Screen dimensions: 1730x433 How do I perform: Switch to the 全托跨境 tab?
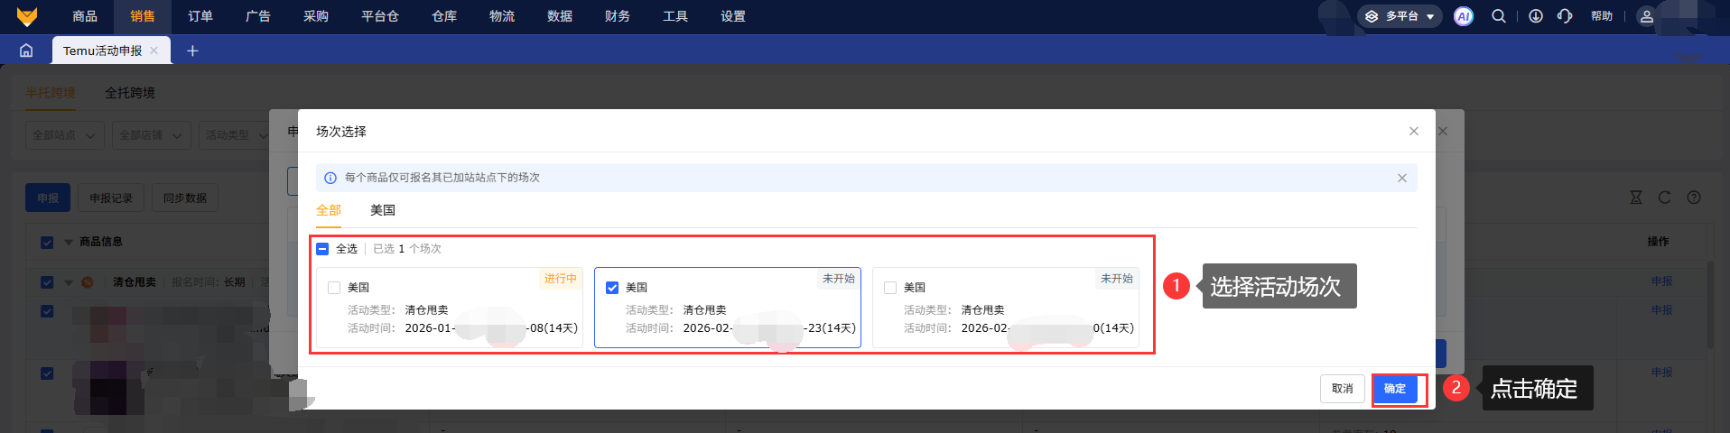coord(130,93)
